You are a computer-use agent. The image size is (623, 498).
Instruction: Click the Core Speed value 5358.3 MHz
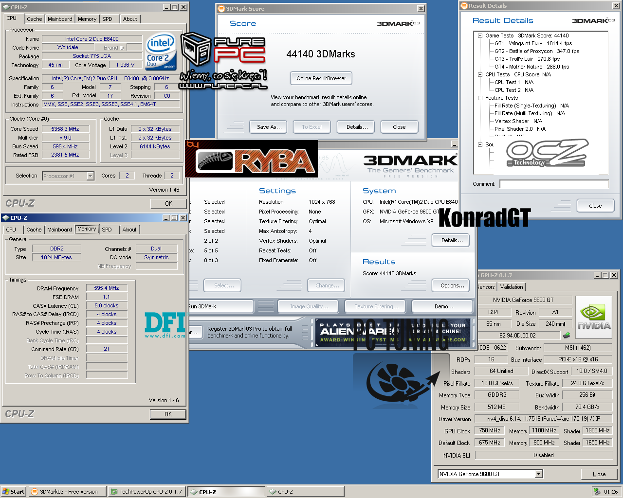point(65,129)
